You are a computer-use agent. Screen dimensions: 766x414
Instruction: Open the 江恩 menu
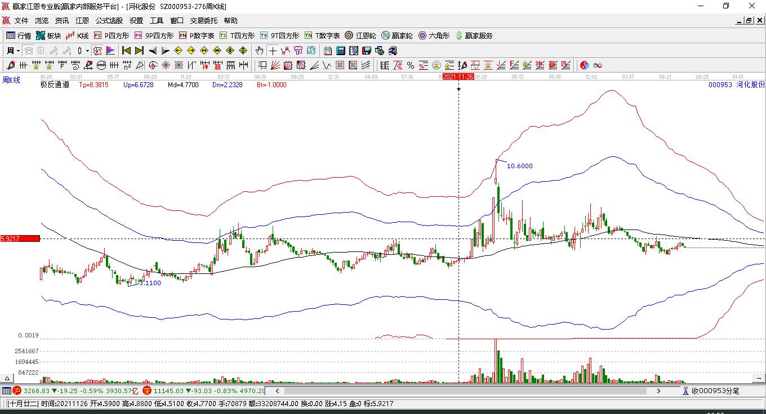point(82,21)
